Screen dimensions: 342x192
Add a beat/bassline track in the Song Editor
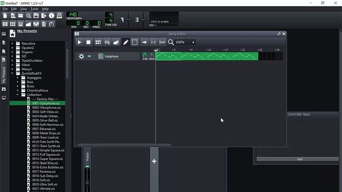point(98,42)
